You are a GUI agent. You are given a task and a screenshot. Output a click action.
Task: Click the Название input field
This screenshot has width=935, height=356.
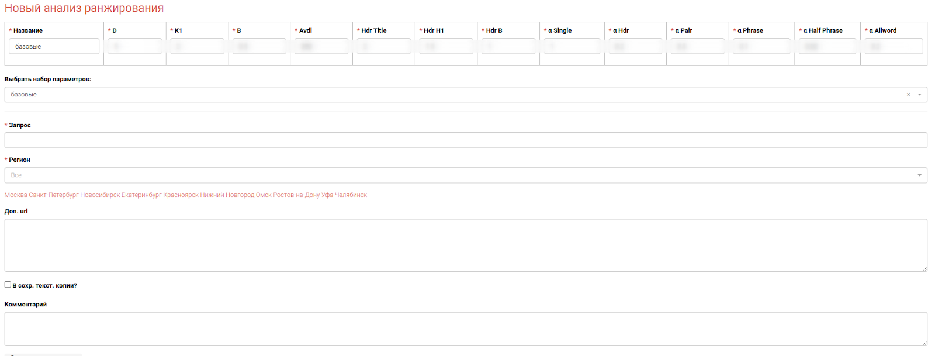(x=54, y=46)
